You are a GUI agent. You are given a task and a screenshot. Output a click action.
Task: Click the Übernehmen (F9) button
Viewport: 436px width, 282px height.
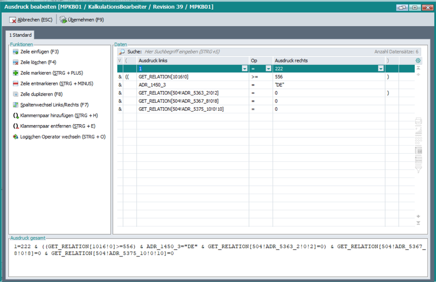81,20
